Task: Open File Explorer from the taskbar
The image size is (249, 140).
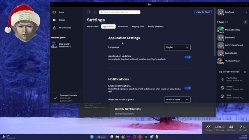Action: tap(117, 137)
